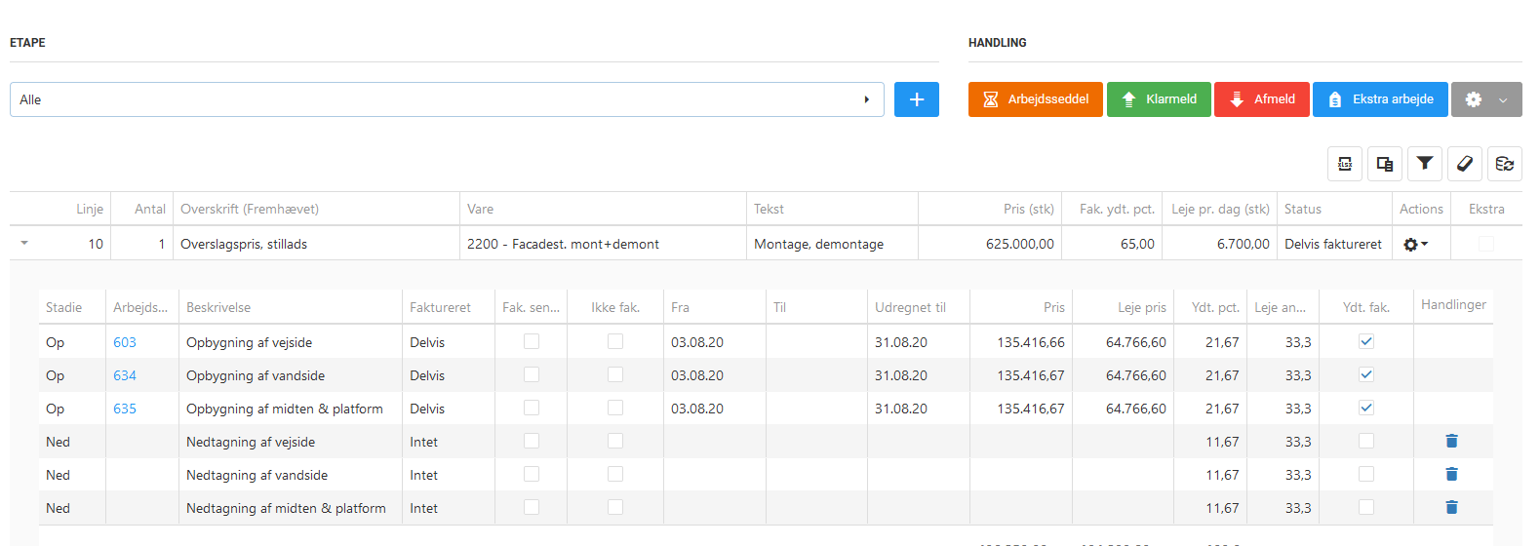Screen dimensions: 1540x546
Task: Click the Beskrivelse column header
Action: point(218,307)
